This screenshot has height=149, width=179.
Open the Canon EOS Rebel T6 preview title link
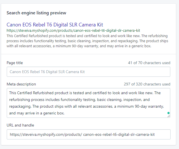[55, 25]
